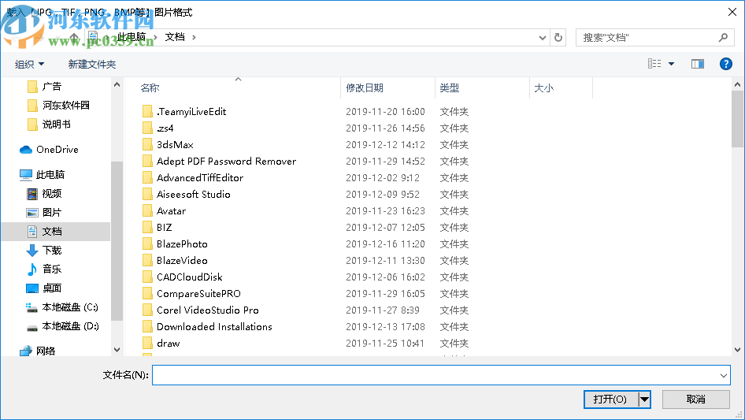Close the file open dialog
745x420 pixels.
click(x=732, y=12)
